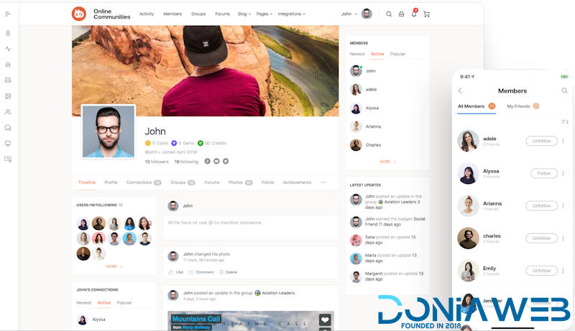Click the Like button on John's photo post
This screenshot has height=331, width=575.
pos(176,272)
